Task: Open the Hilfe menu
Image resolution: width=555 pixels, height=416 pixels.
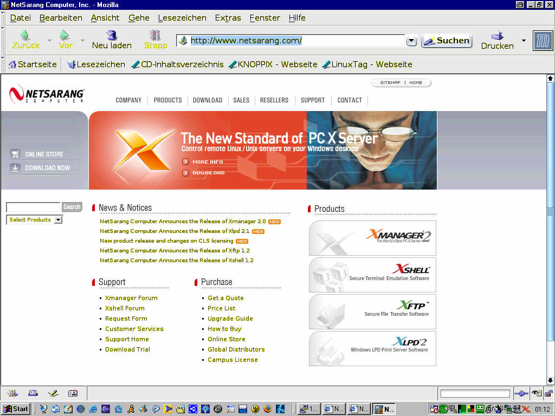Action: (x=297, y=18)
